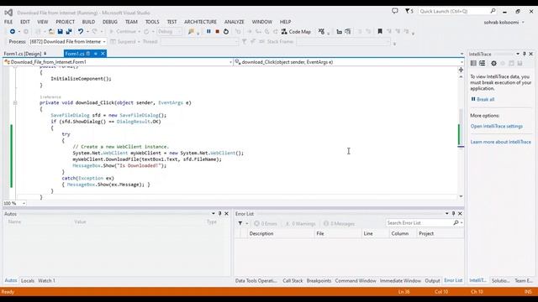Pin the IntelliTrace panel
The image size is (538, 302).
[x=525, y=54]
